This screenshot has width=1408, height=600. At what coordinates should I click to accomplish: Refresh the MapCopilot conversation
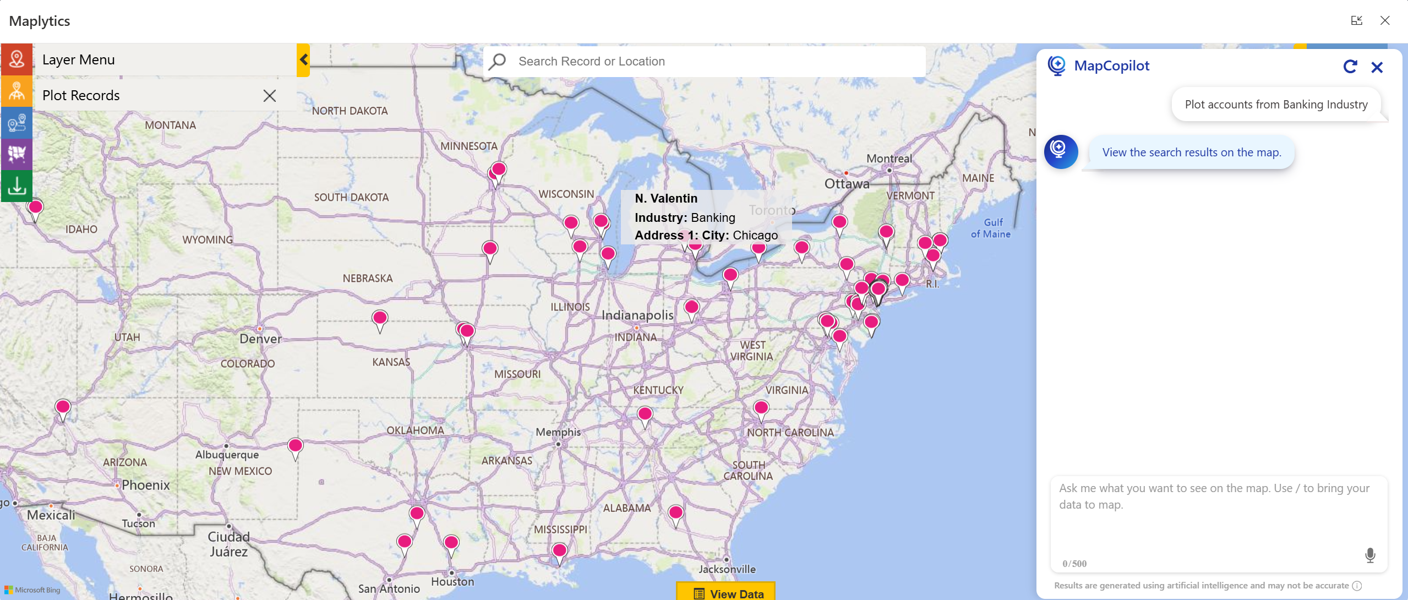1350,67
